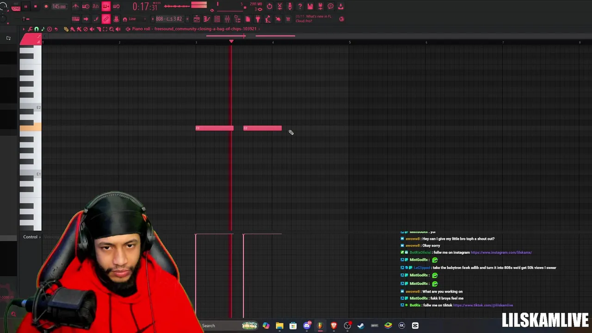Open Steam from the taskbar
The width and height of the screenshot is (592, 333).
click(x=361, y=326)
